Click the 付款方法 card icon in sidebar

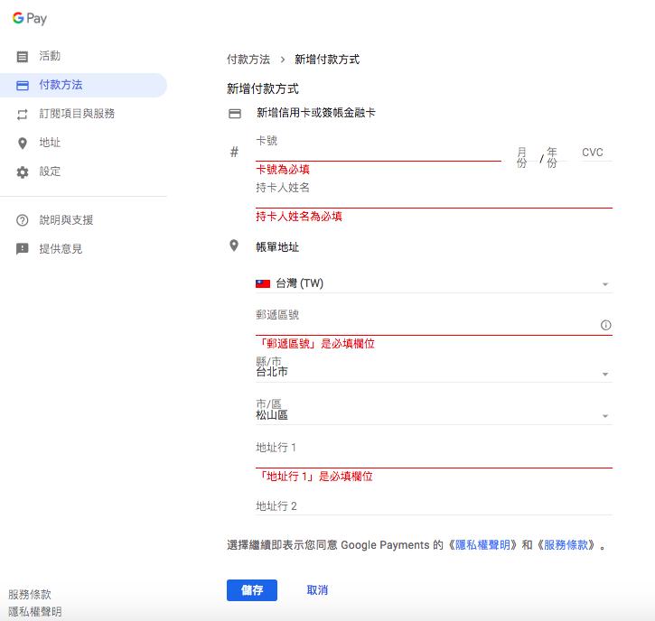click(23, 85)
